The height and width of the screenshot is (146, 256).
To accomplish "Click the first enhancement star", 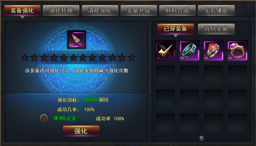I will point(25,58).
